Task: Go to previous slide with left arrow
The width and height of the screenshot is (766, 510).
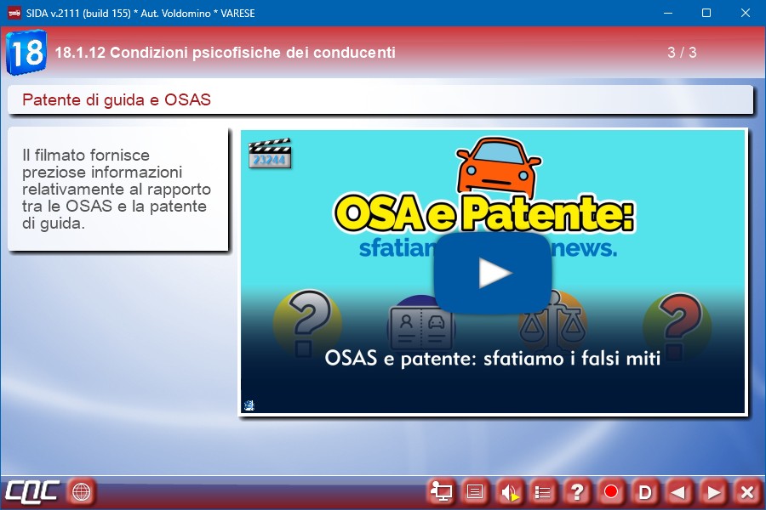Action: click(678, 491)
